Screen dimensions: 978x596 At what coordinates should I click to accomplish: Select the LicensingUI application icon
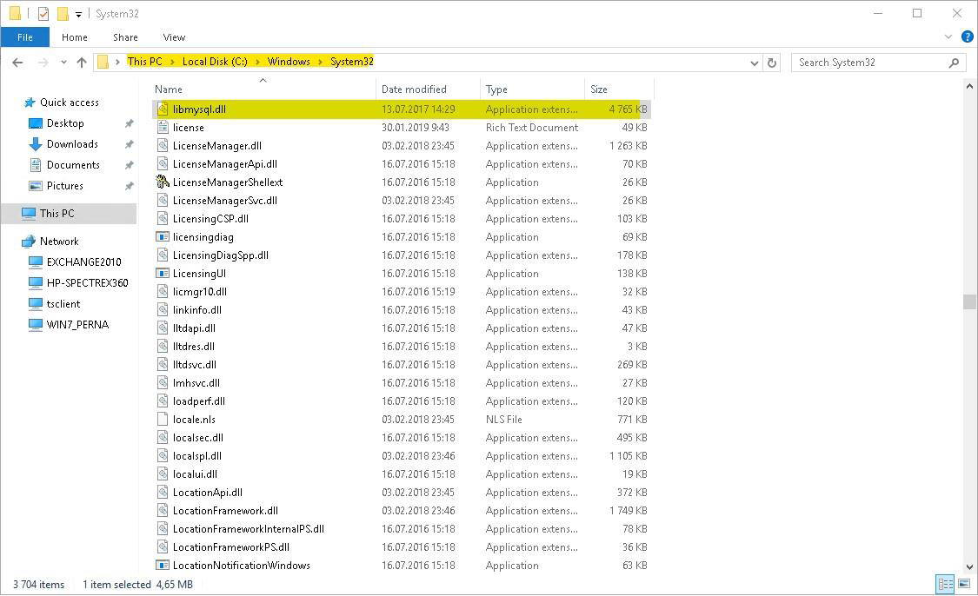[x=163, y=273]
